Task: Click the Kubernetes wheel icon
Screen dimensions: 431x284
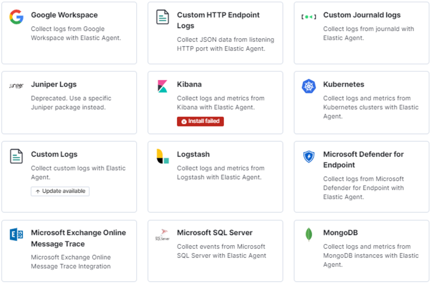Action: tap(309, 86)
